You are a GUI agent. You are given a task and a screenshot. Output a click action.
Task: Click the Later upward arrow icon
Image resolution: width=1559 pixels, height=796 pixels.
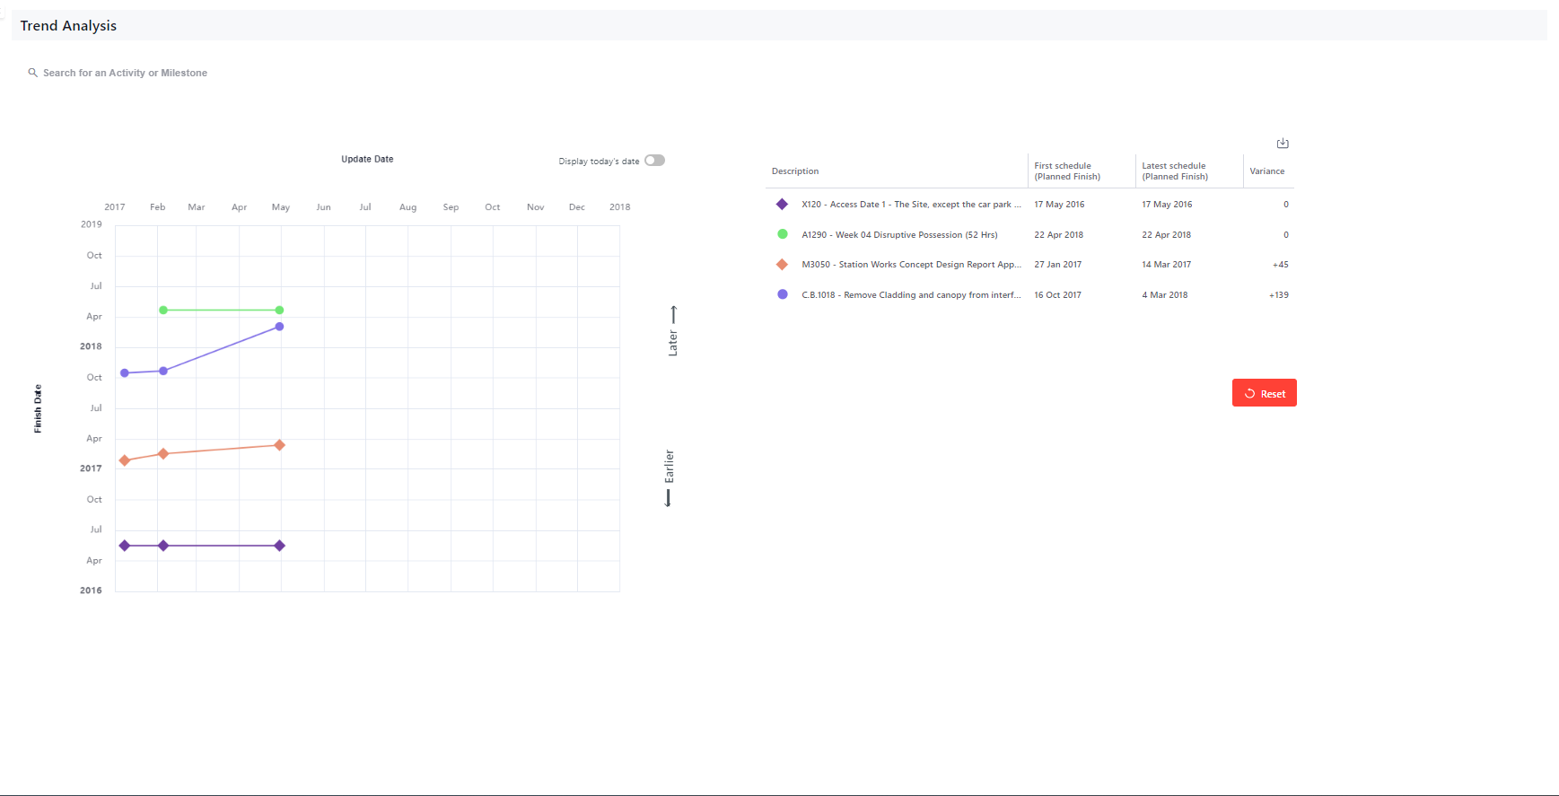pyautogui.click(x=673, y=315)
